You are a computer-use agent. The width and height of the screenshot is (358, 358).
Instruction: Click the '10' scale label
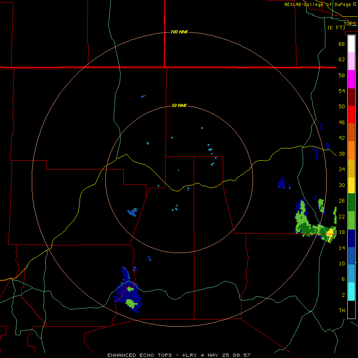[x=342, y=263]
